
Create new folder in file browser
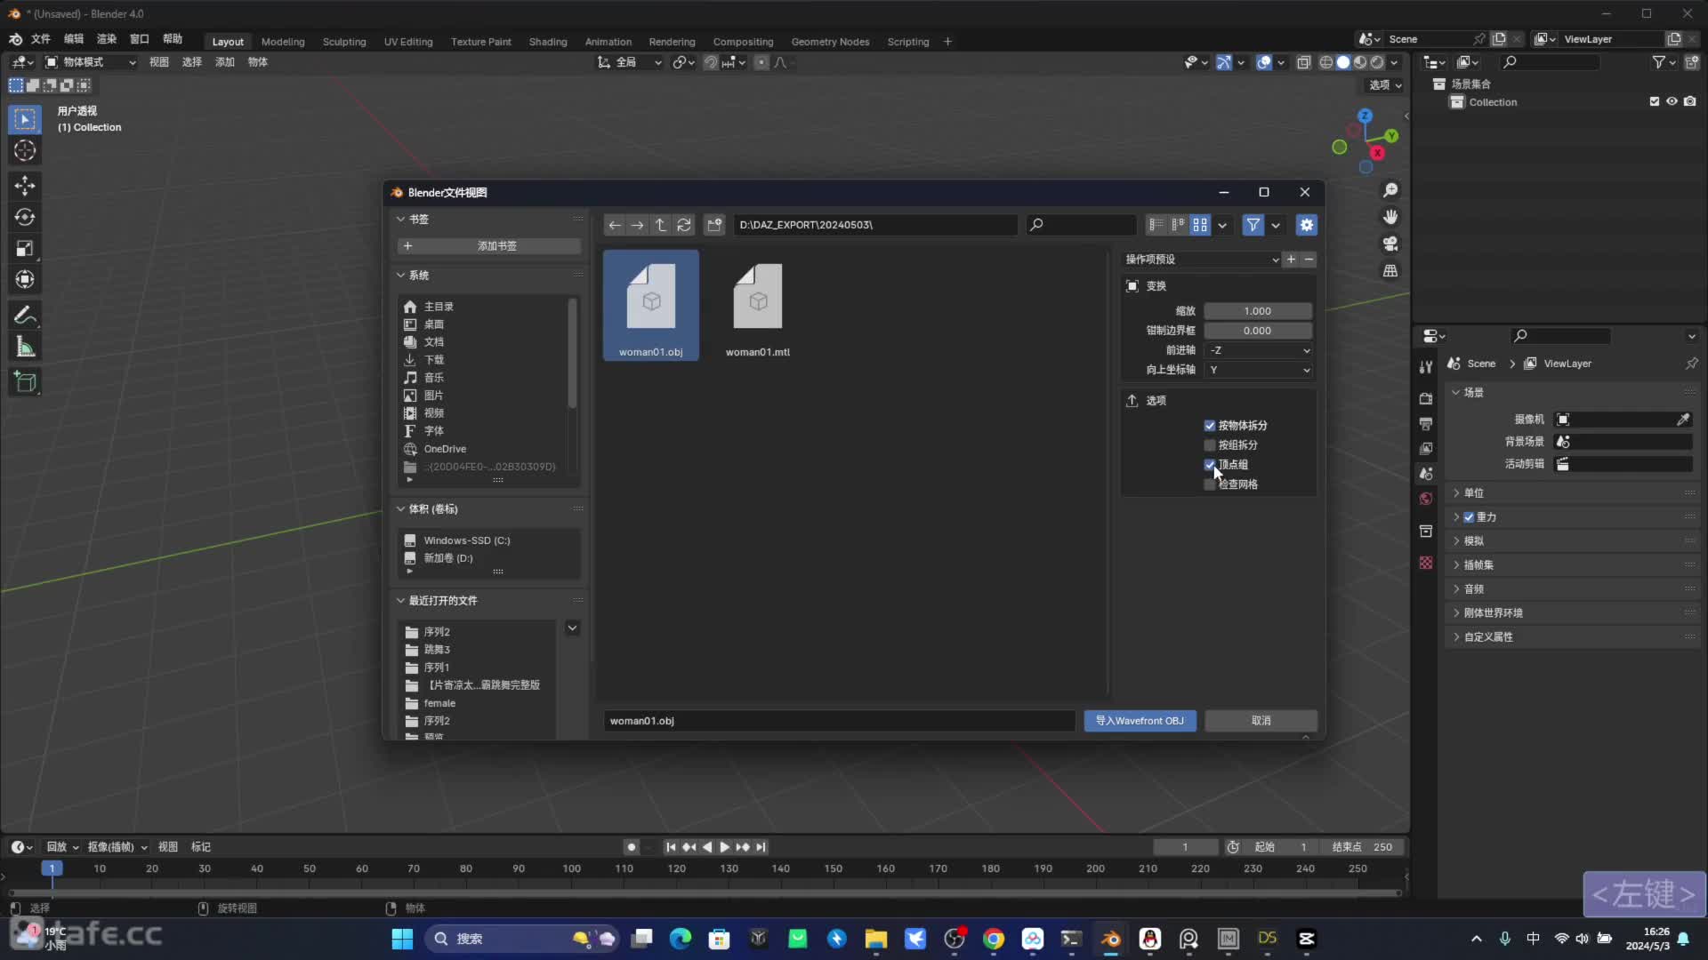pos(714,225)
